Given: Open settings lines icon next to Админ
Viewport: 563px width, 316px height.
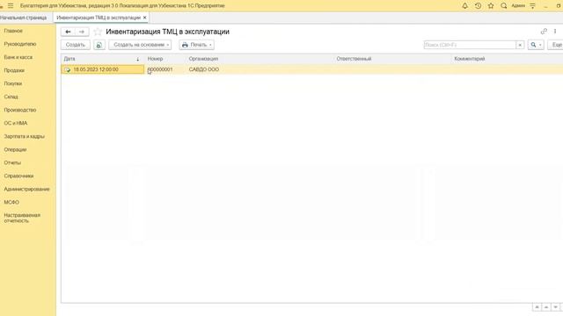Looking at the screenshot, I should click(x=532, y=6).
